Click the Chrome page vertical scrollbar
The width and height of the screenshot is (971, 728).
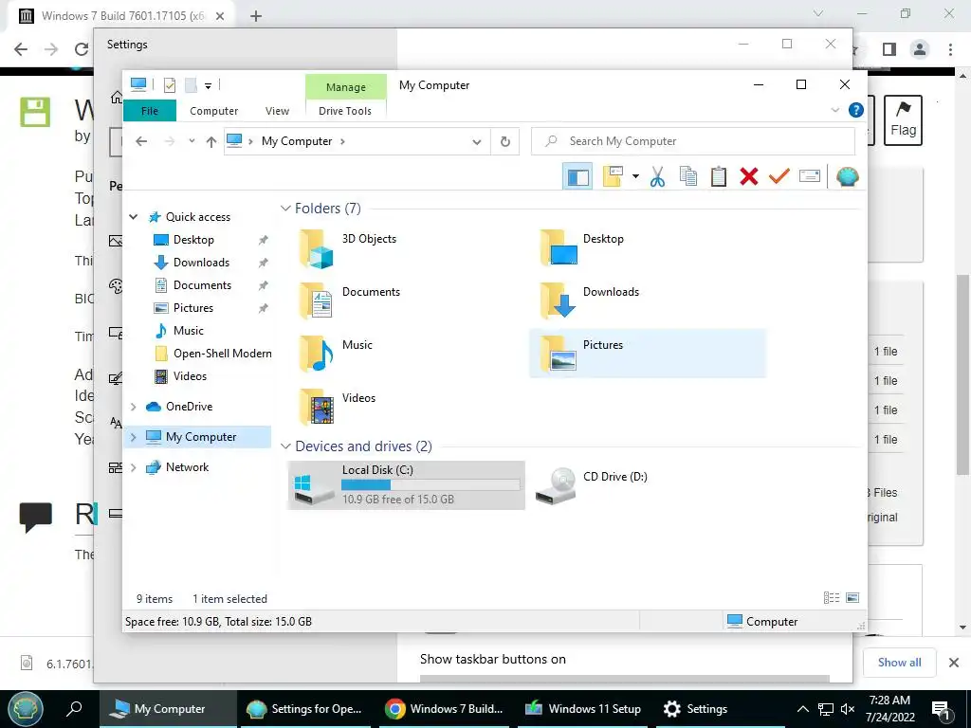(962, 375)
